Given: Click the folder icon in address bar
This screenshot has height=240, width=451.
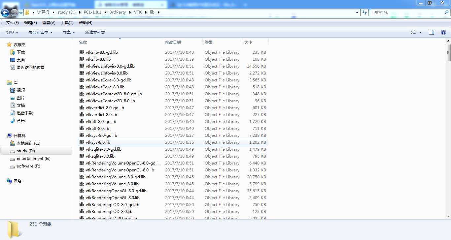Looking at the screenshot, I should (27, 12).
